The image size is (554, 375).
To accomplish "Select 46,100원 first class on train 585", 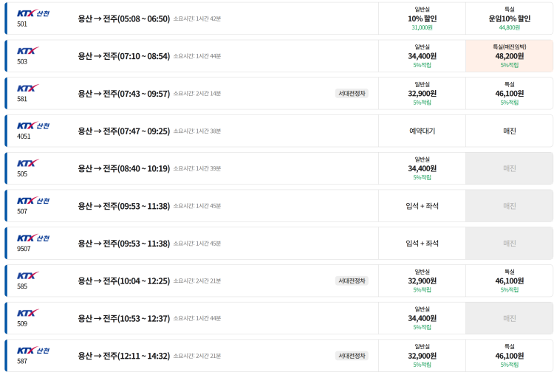I will click(x=509, y=281).
